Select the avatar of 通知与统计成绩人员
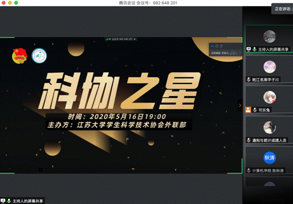Screen dimensions: 293x204 click(269, 127)
